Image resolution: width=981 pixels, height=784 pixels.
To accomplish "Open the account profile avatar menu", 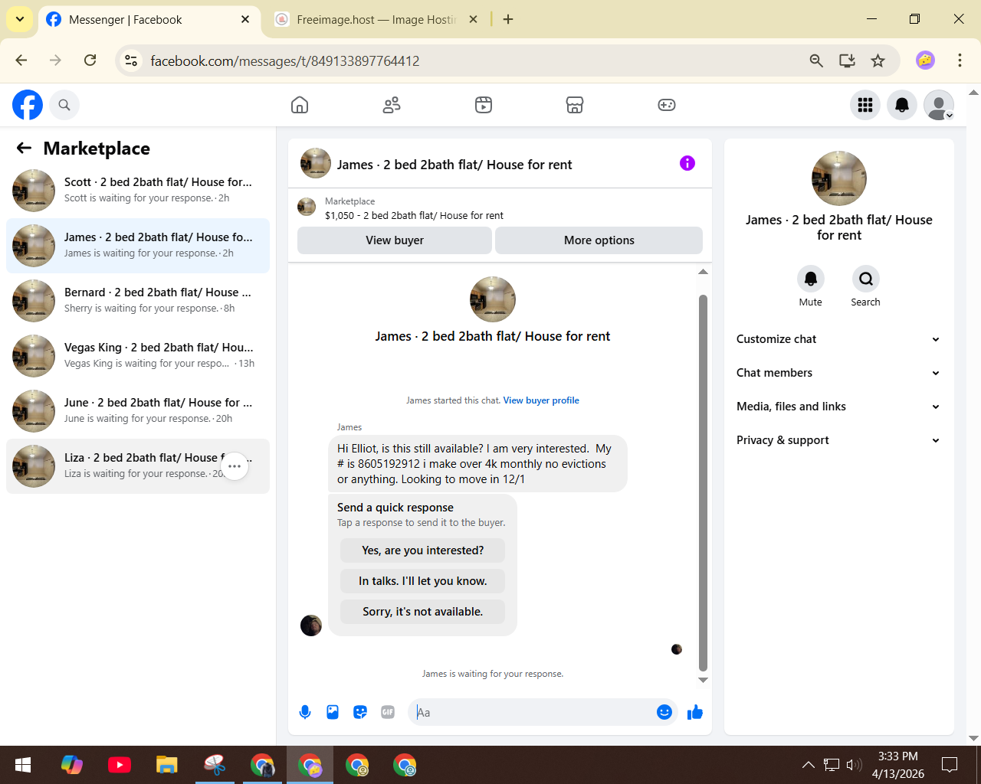I will click(x=939, y=105).
